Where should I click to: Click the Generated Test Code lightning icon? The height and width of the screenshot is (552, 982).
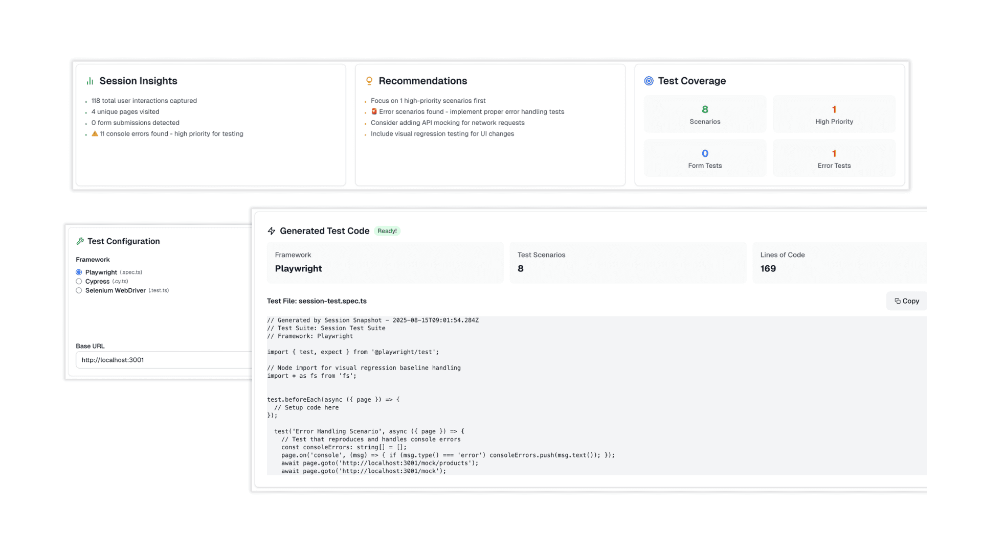pyautogui.click(x=272, y=231)
